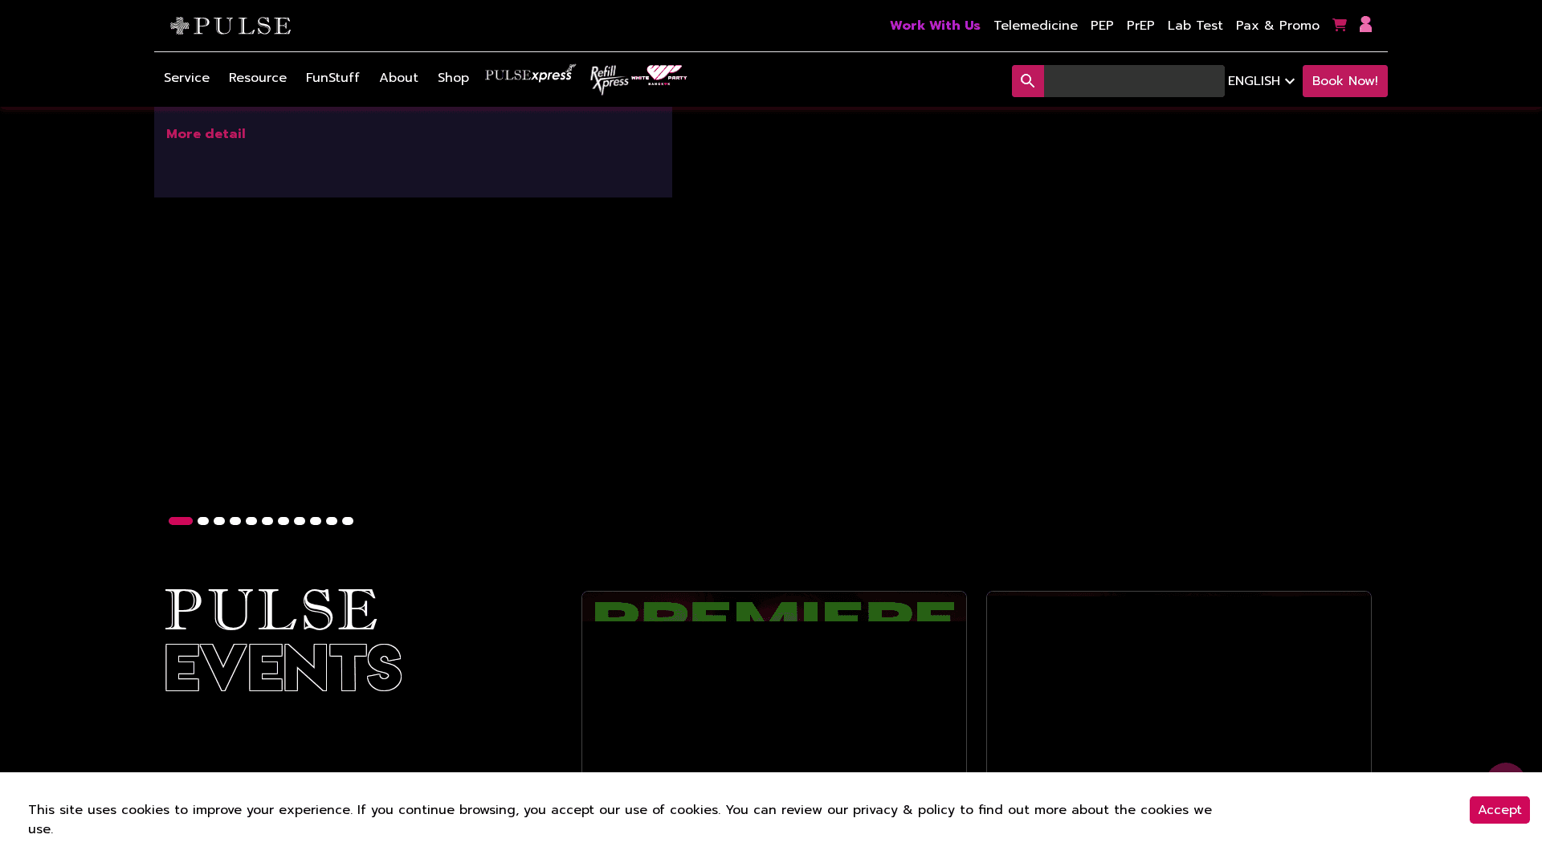The width and height of the screenshot is (1542, 867).
Task: Click the Book Now! button
Action: point(1345,81)
